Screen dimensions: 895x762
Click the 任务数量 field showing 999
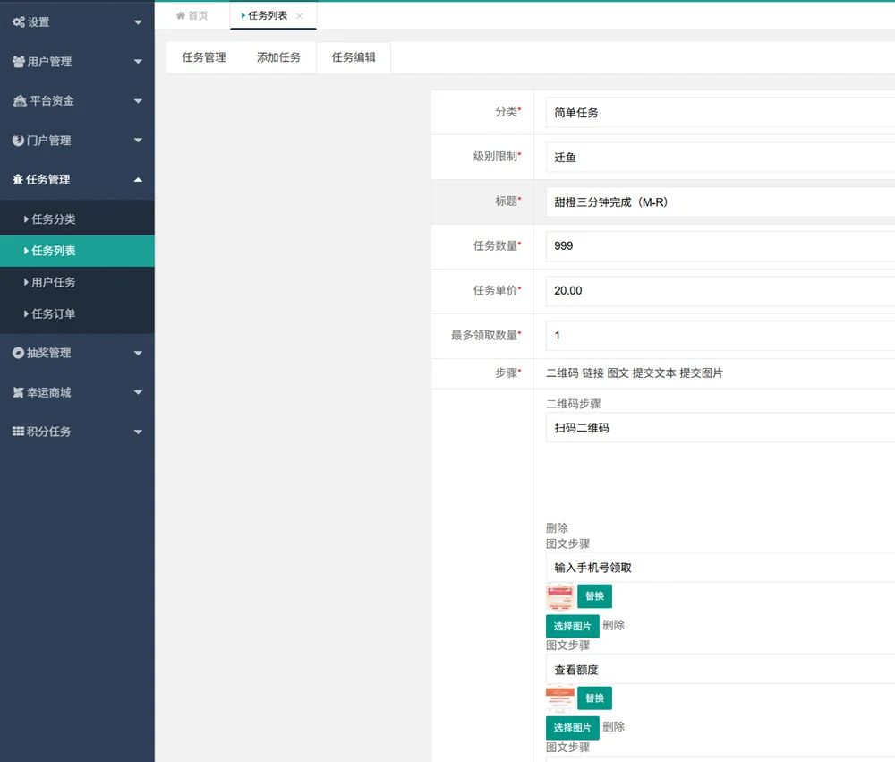(x=720, y=246)
